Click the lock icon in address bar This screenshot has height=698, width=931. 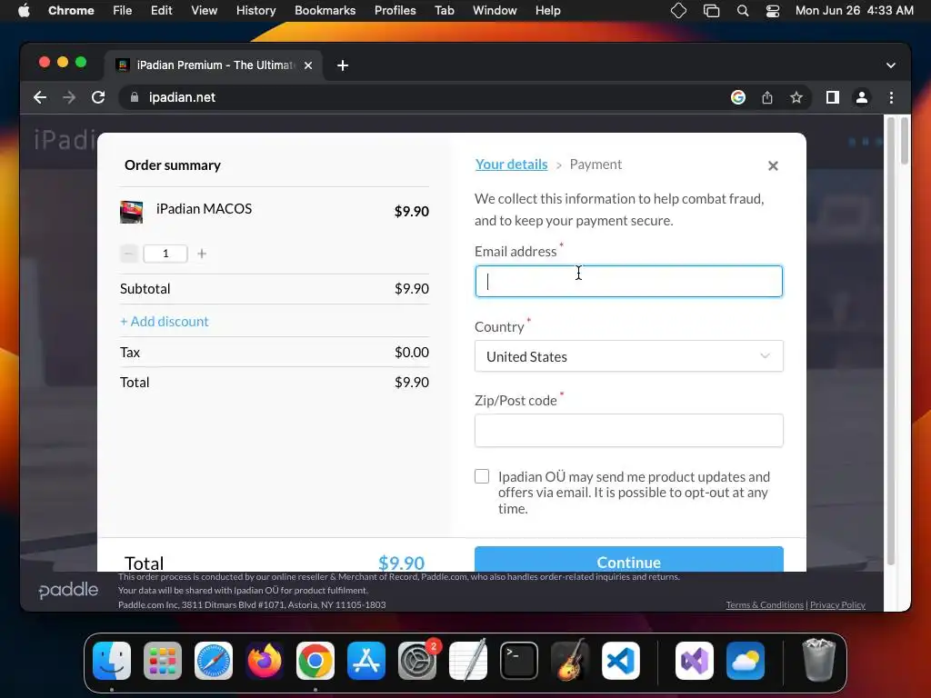pos(135,97)
